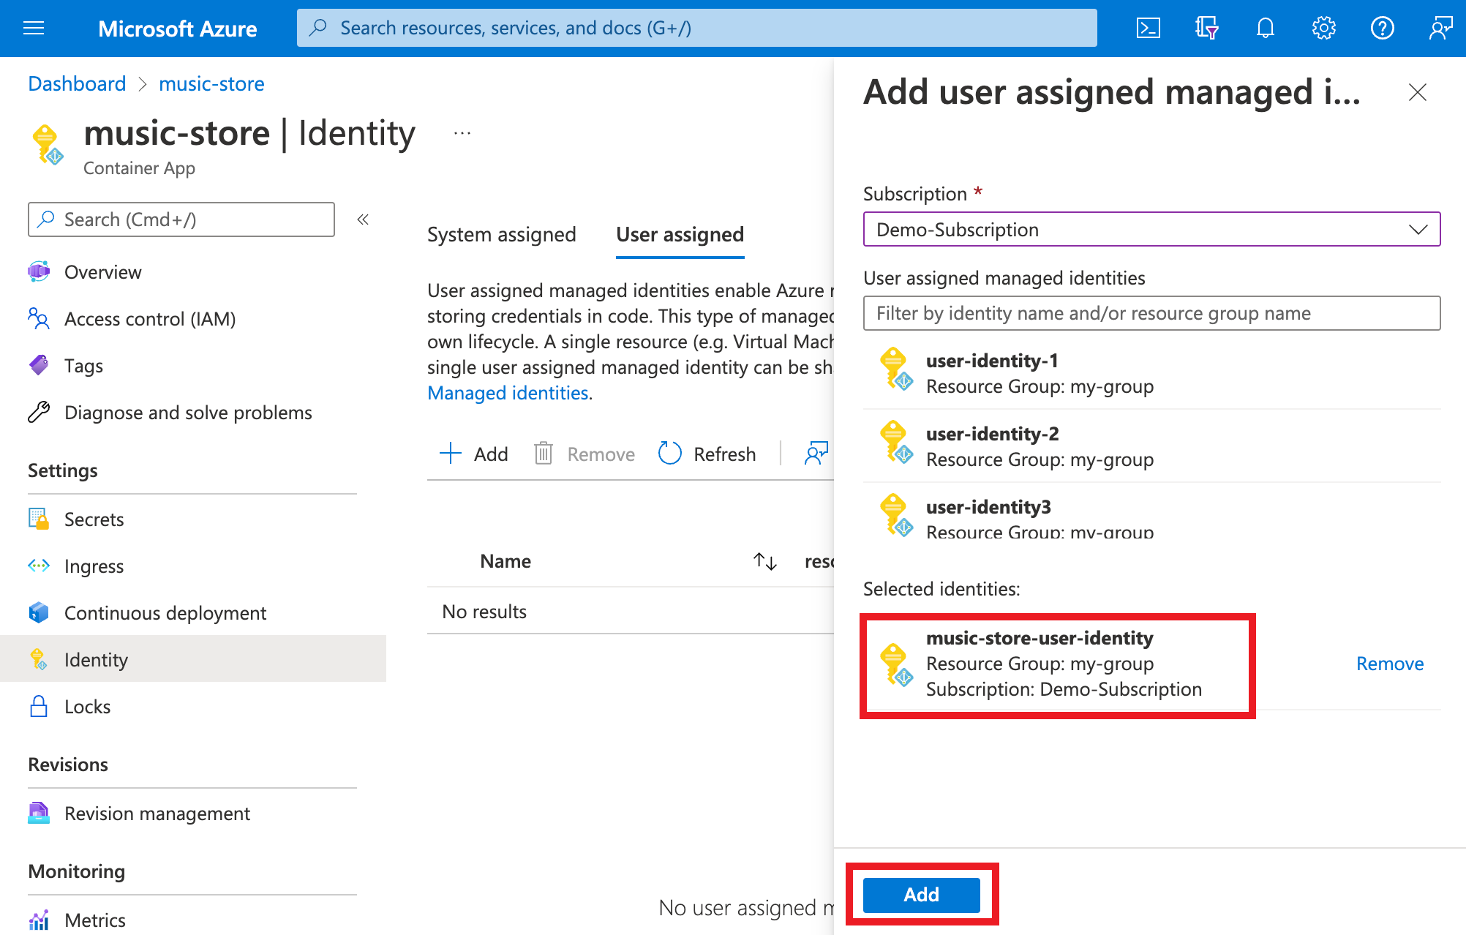Click the Identity icon in sidebar

[40, 661]
